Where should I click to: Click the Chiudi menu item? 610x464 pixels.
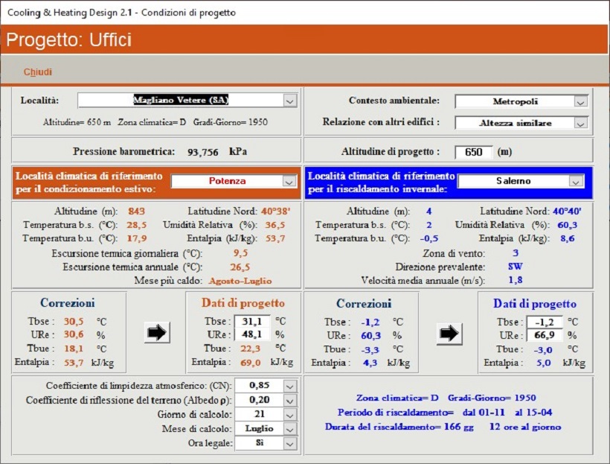[x=38, y=72]
